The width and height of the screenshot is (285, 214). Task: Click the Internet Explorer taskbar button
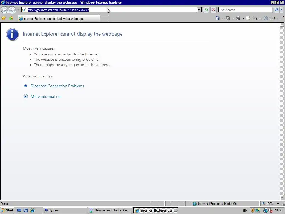click(x=156, y=210)
